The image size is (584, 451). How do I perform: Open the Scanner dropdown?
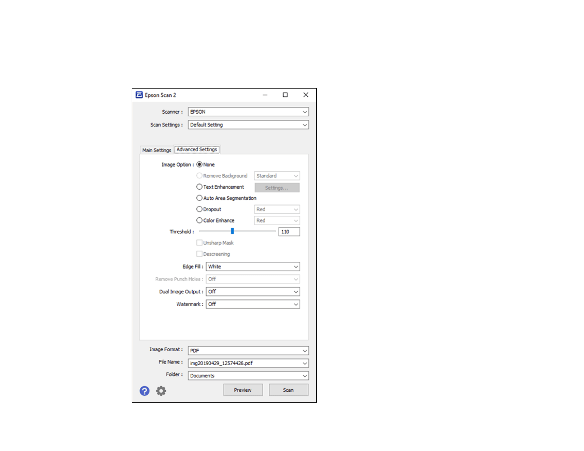pyautogui.click(x=248, y=112)
